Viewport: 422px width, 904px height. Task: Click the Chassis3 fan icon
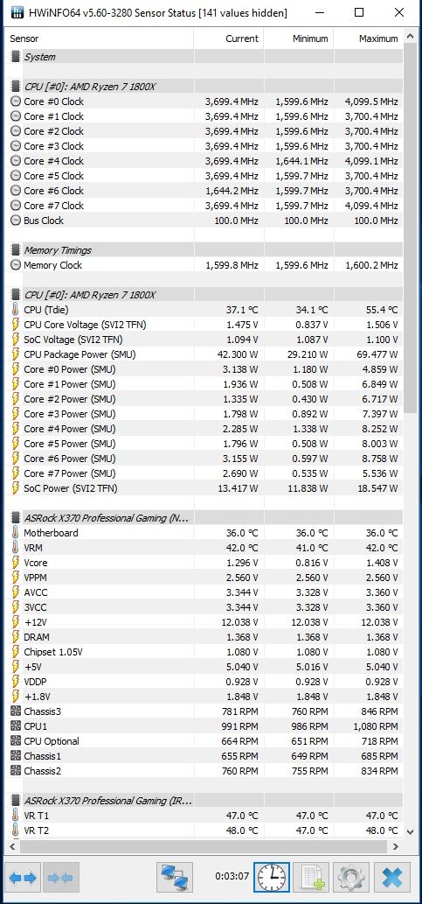16,711
